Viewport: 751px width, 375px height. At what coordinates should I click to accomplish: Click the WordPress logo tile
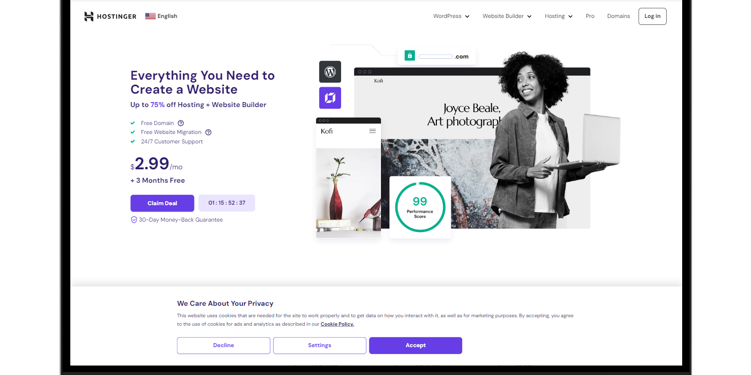pyautogui.click(x=330, y=72)
